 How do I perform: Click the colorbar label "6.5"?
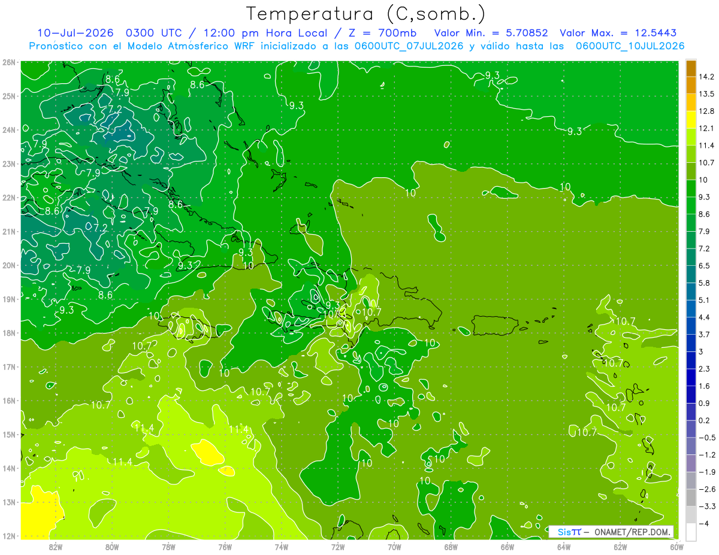(704, 266)
